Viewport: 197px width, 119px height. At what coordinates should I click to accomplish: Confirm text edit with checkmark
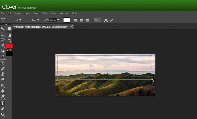pos(111,20)
